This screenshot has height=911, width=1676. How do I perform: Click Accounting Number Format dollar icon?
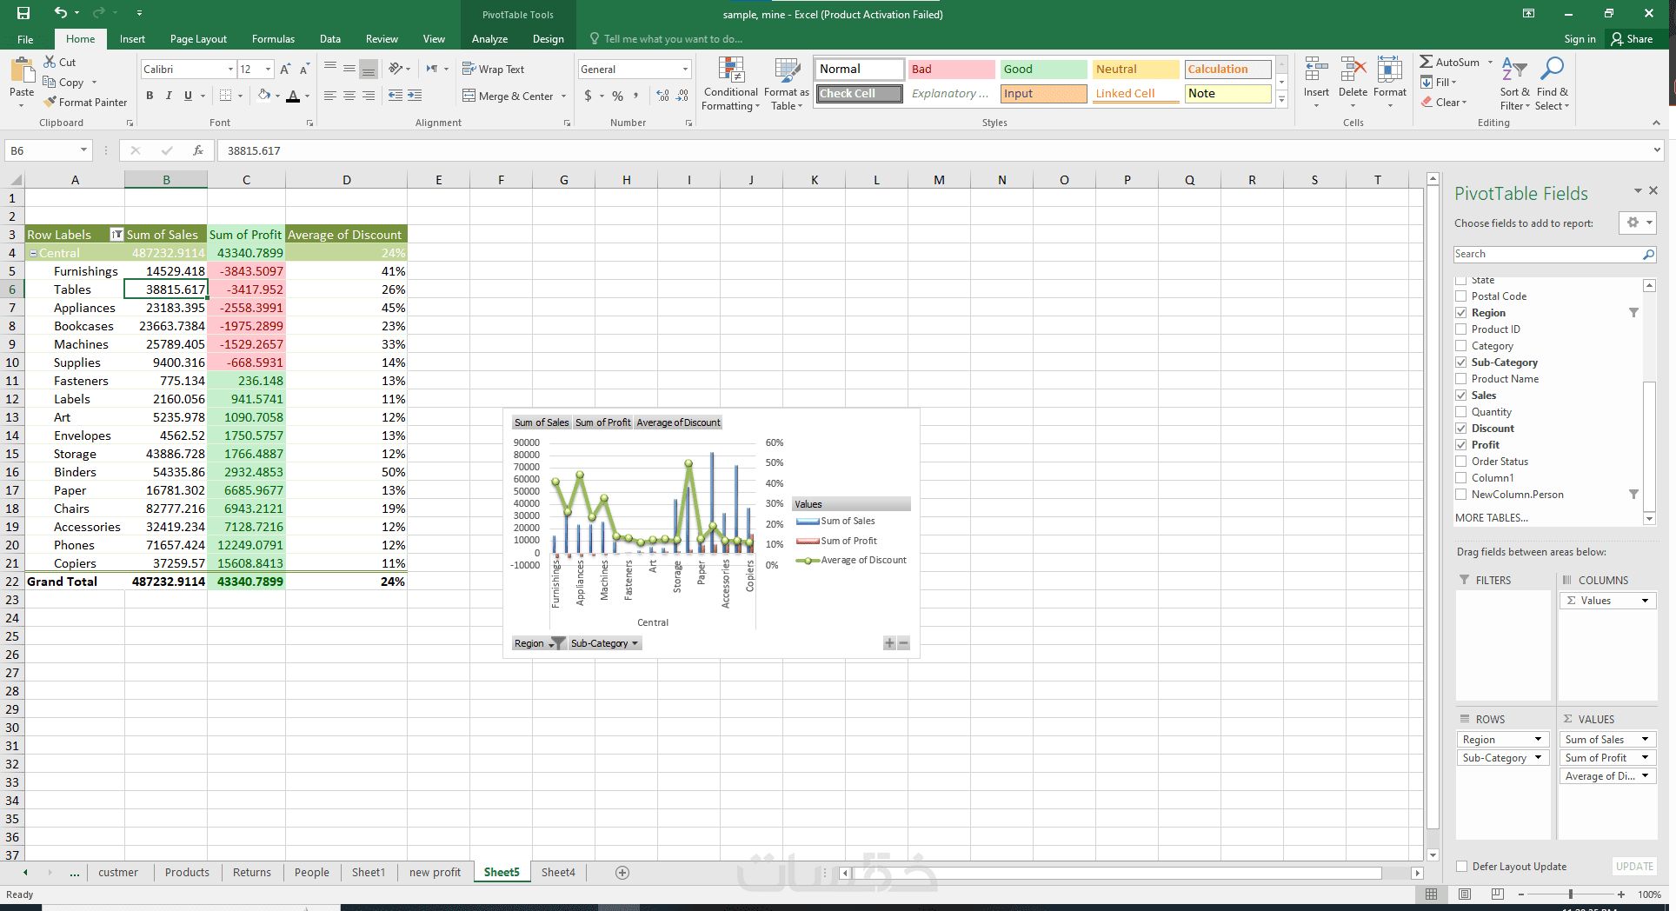tap(589, 96)
